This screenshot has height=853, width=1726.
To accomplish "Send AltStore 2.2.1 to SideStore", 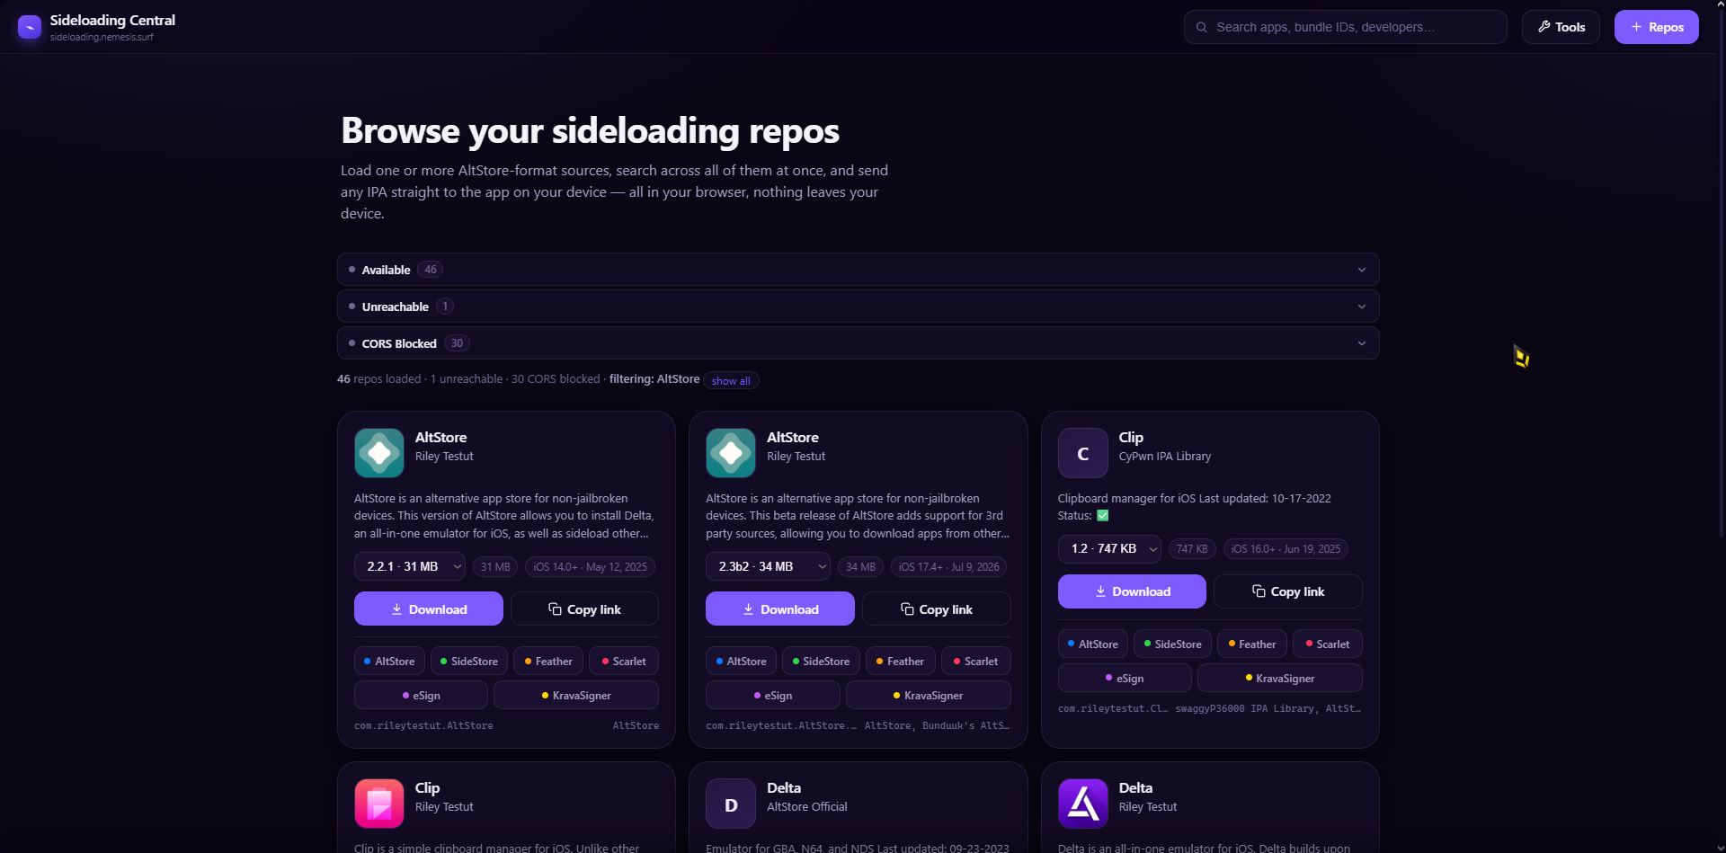I will 469,662.
